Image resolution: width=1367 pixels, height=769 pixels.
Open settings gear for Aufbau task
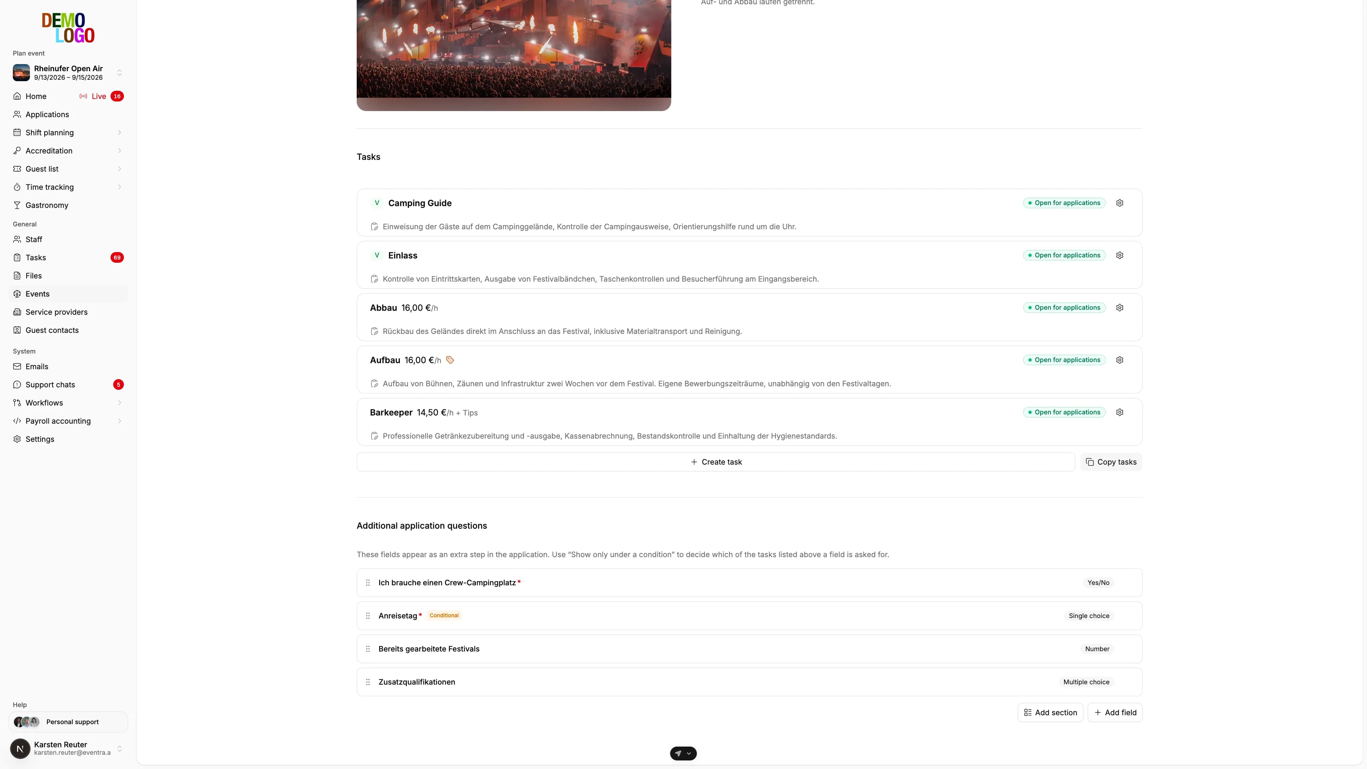pyautogui.click(x=1119, y=360)
